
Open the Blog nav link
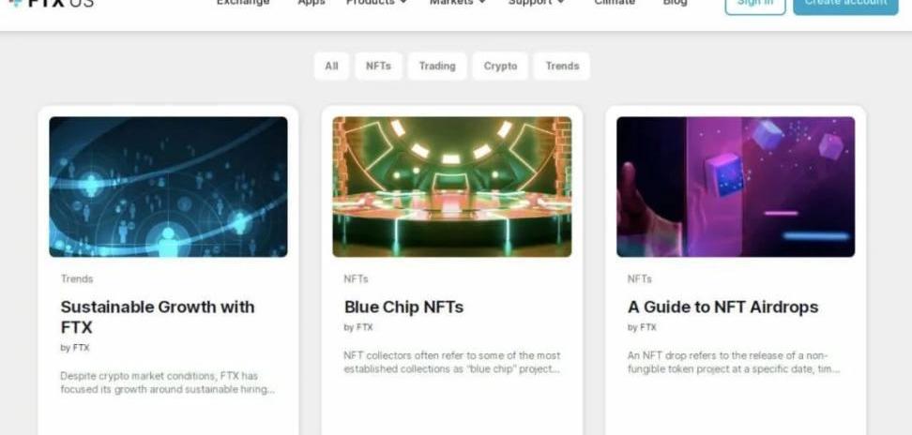tap(675, 2)
